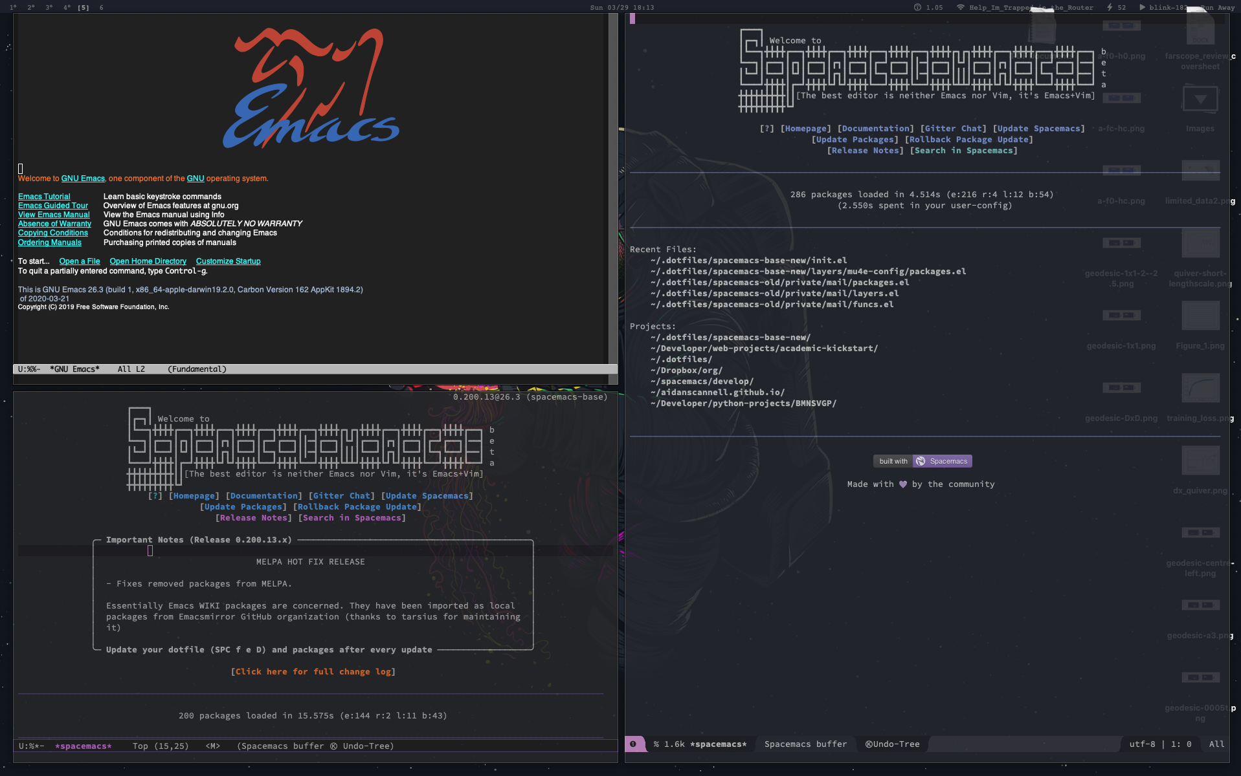Click the built with Spacemacs badge
The image size is (1241, 776).
922,461
